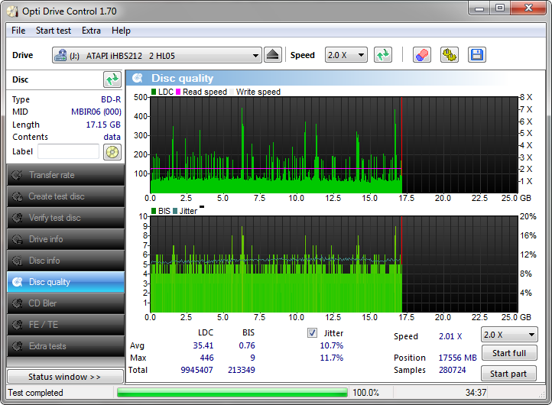Open the toolbar Speed 2.0 X dropdown
Viewport: 552px width, 405px height.
[x=346, y=55]
